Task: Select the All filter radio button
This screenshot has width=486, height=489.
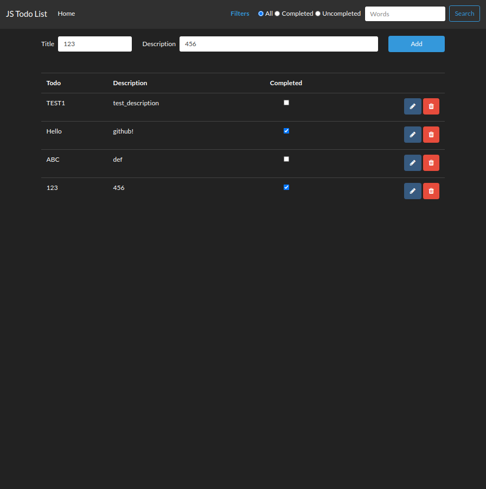Action: coord(260,14)
